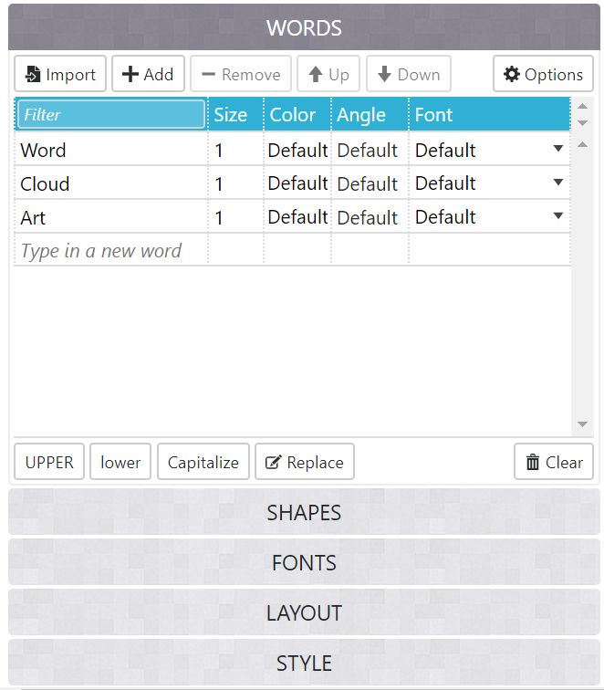
Task: Expand the FONTS section
Action: tap(304, 562)
